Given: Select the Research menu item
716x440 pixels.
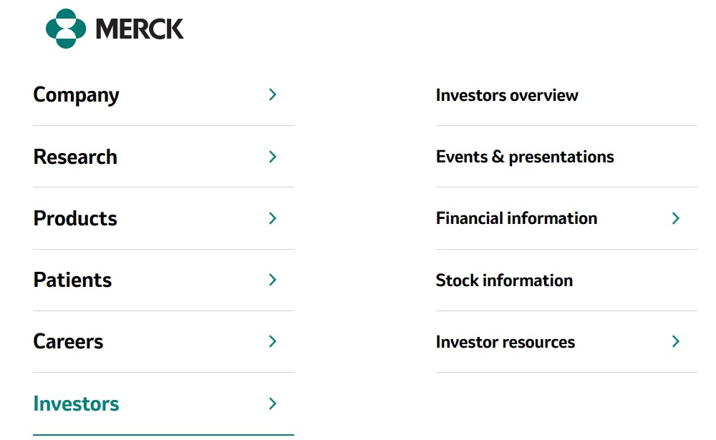Looking at the screenshot, I should [75, 157].
